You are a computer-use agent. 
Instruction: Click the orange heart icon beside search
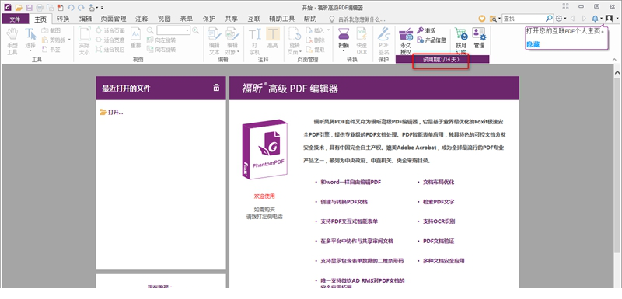tap(482, 18)
